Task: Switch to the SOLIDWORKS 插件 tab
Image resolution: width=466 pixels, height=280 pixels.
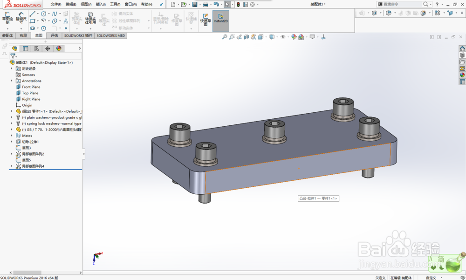Action: [x=78, y=36]
